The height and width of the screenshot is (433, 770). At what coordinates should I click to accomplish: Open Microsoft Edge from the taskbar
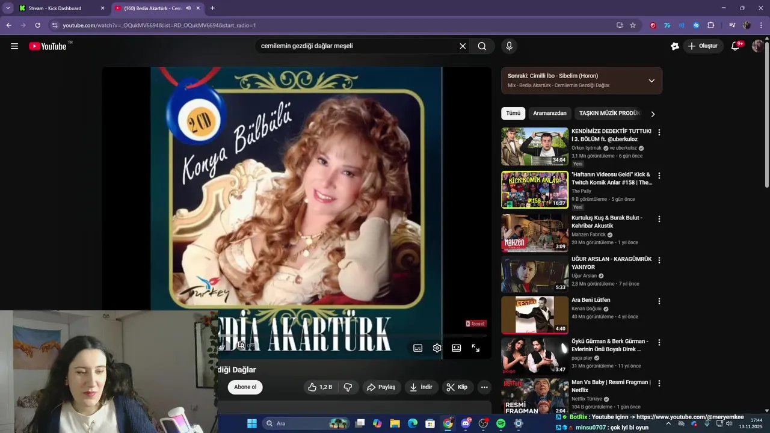point(413,423)
